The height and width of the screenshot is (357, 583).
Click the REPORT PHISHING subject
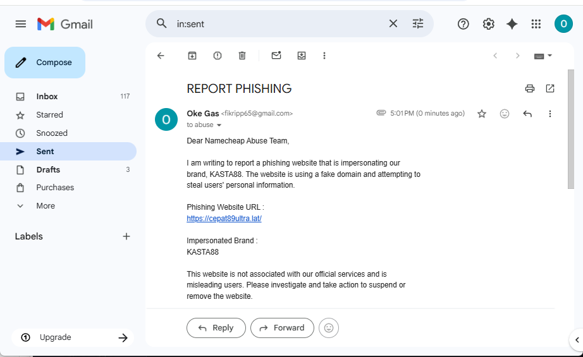click(x=239, y=89)
